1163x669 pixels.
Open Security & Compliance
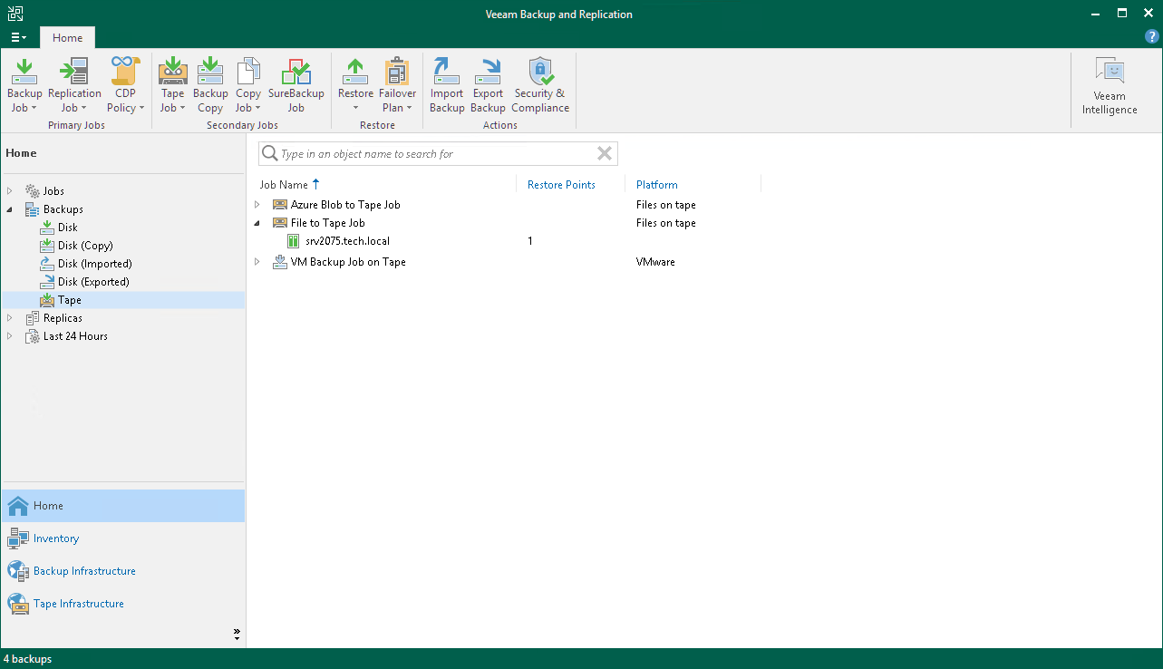click(540, 85)
